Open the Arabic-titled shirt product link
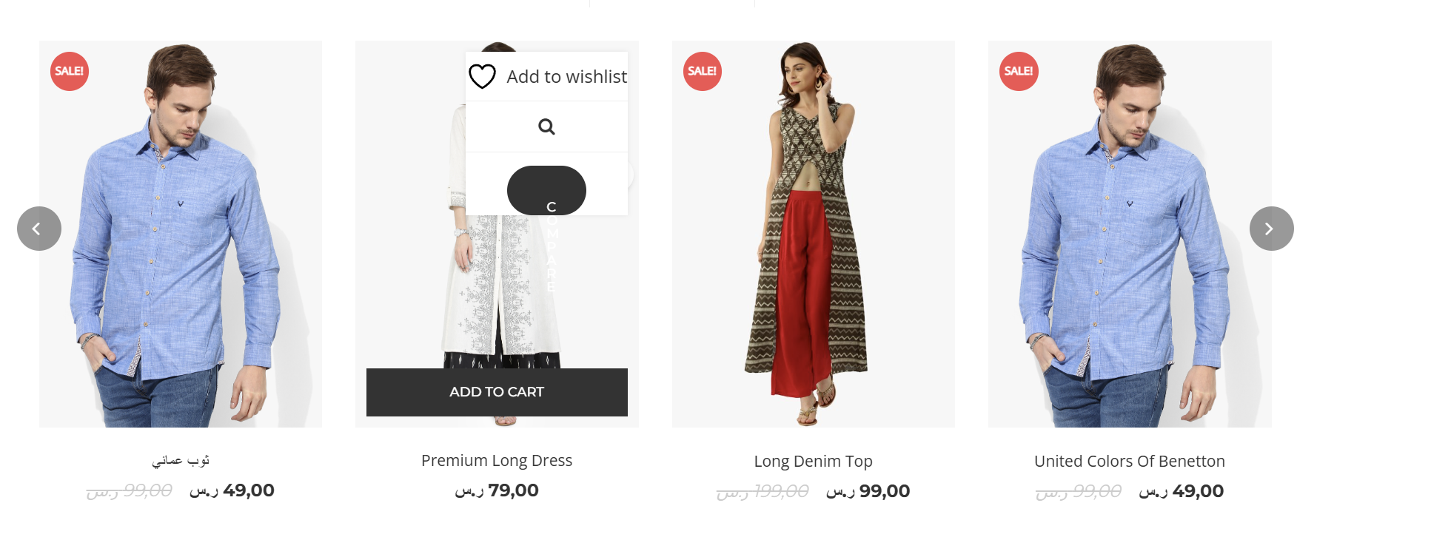 (x=181, y=460)
